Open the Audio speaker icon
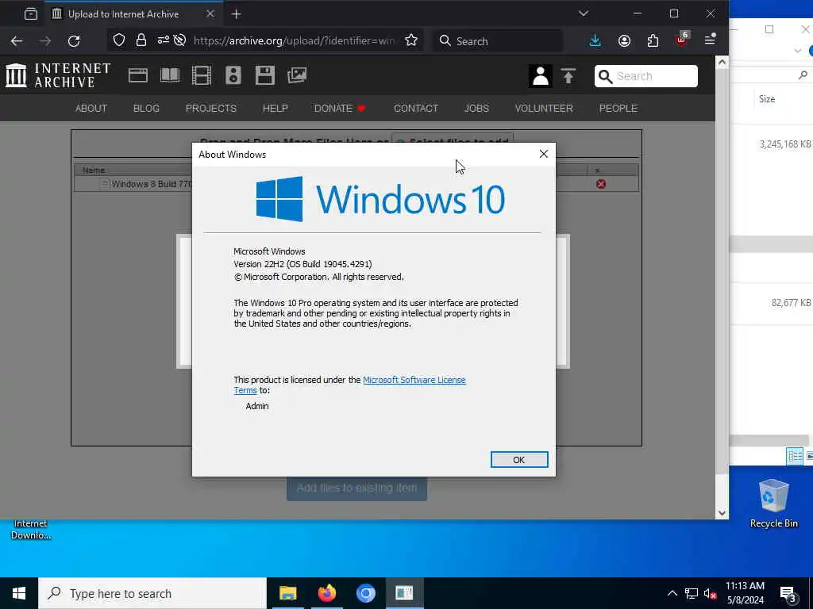 233,75
